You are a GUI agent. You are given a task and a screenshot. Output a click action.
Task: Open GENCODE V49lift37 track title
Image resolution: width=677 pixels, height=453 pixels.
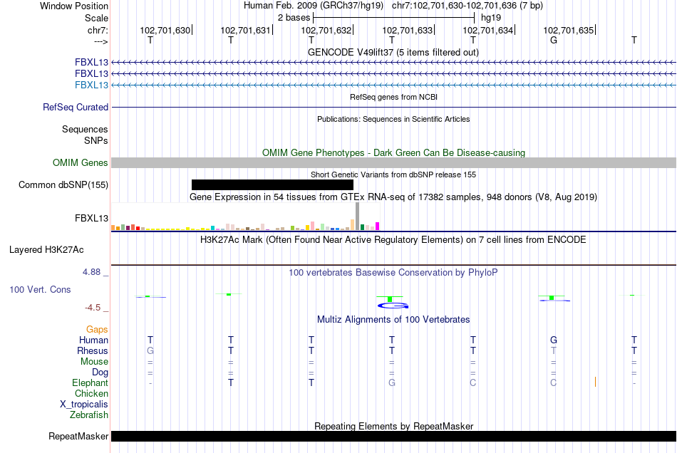tap(393, 52)
